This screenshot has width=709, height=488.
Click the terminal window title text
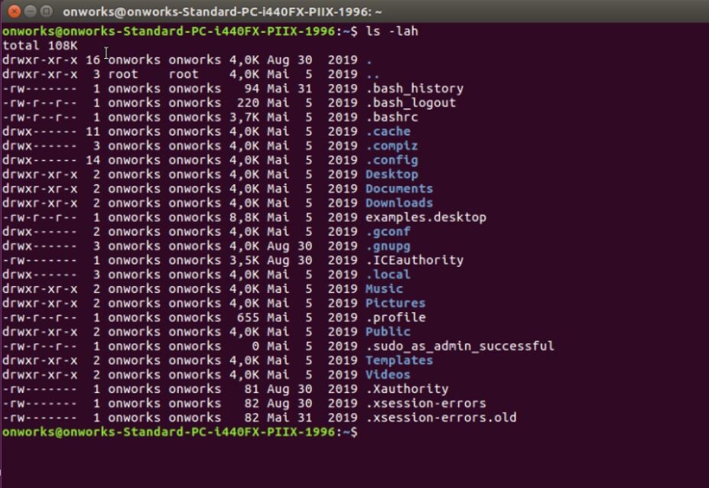pos(222,12)
